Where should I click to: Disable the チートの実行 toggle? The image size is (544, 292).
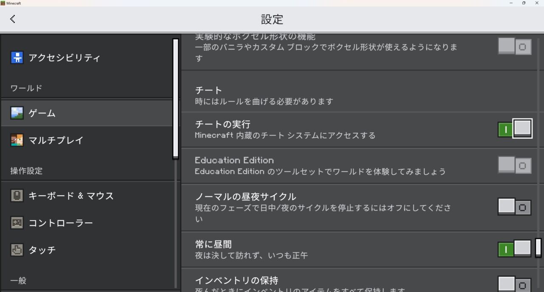[x=515, y=129]
